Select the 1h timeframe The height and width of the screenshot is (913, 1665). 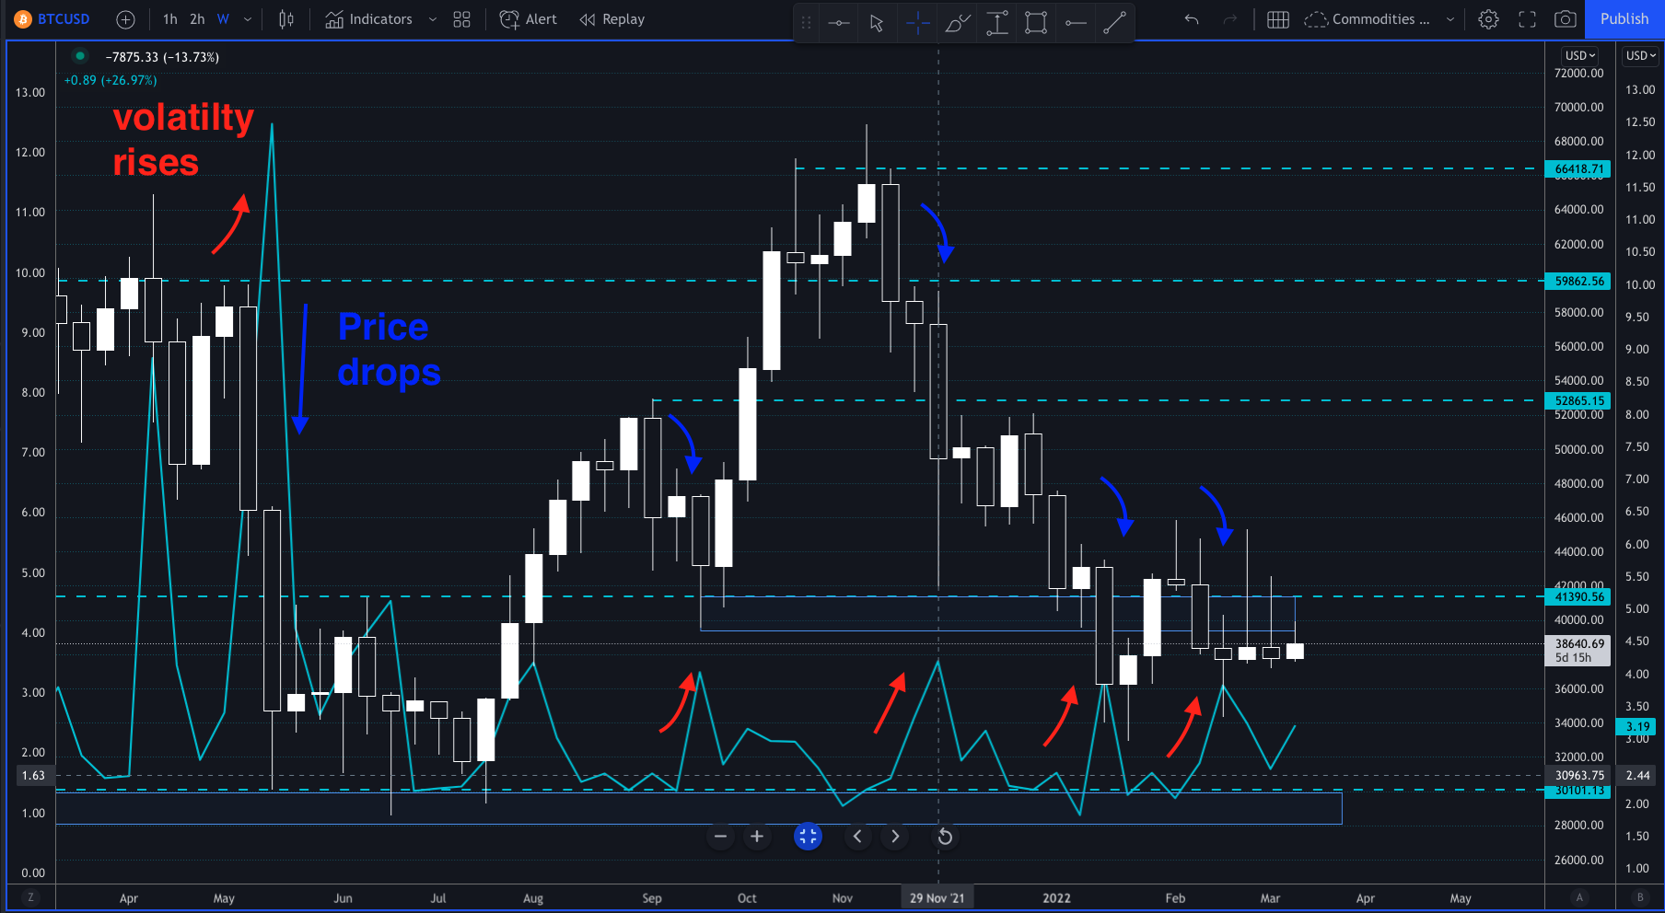pyautogui.click(x=169, y=19)
